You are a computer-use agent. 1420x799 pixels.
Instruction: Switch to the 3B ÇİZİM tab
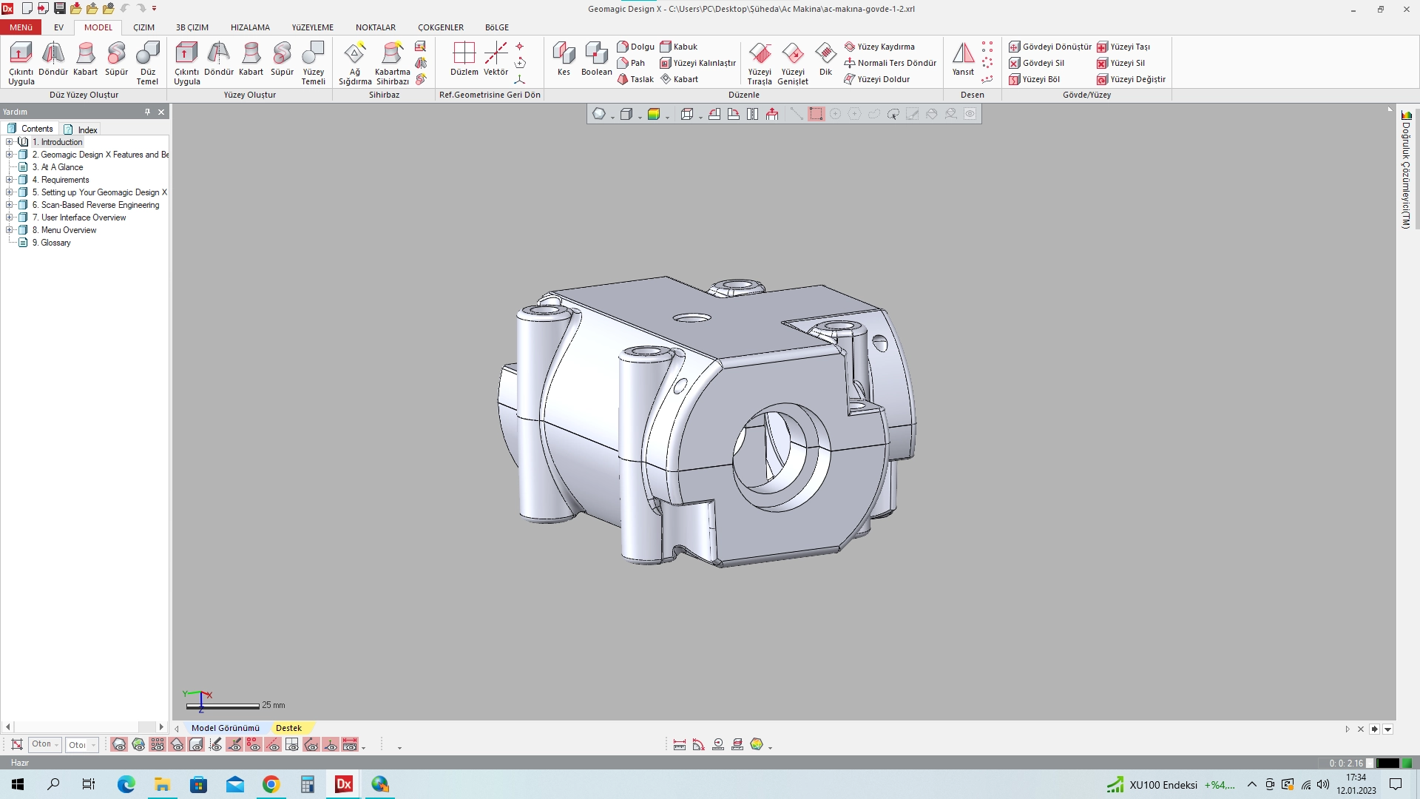pos(192,27)
